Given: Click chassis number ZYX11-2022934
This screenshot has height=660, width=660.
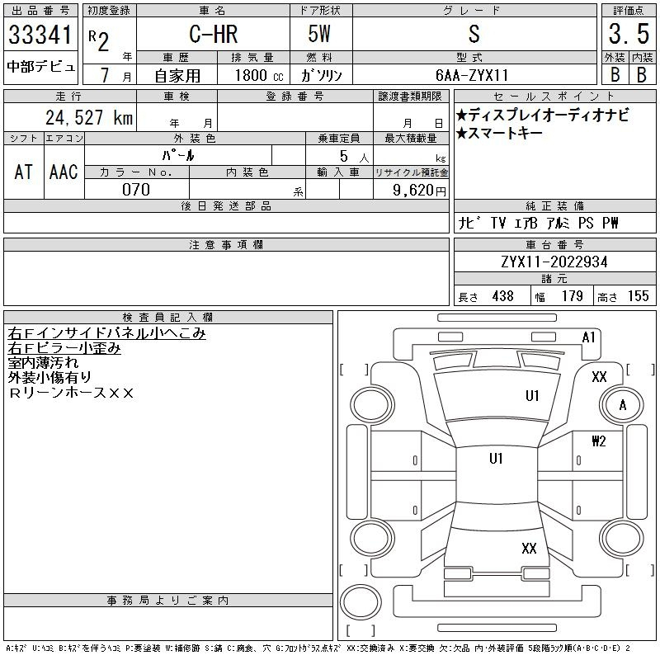Looking at the screenshot, I should pyautogui.click(x=554, y=262).
